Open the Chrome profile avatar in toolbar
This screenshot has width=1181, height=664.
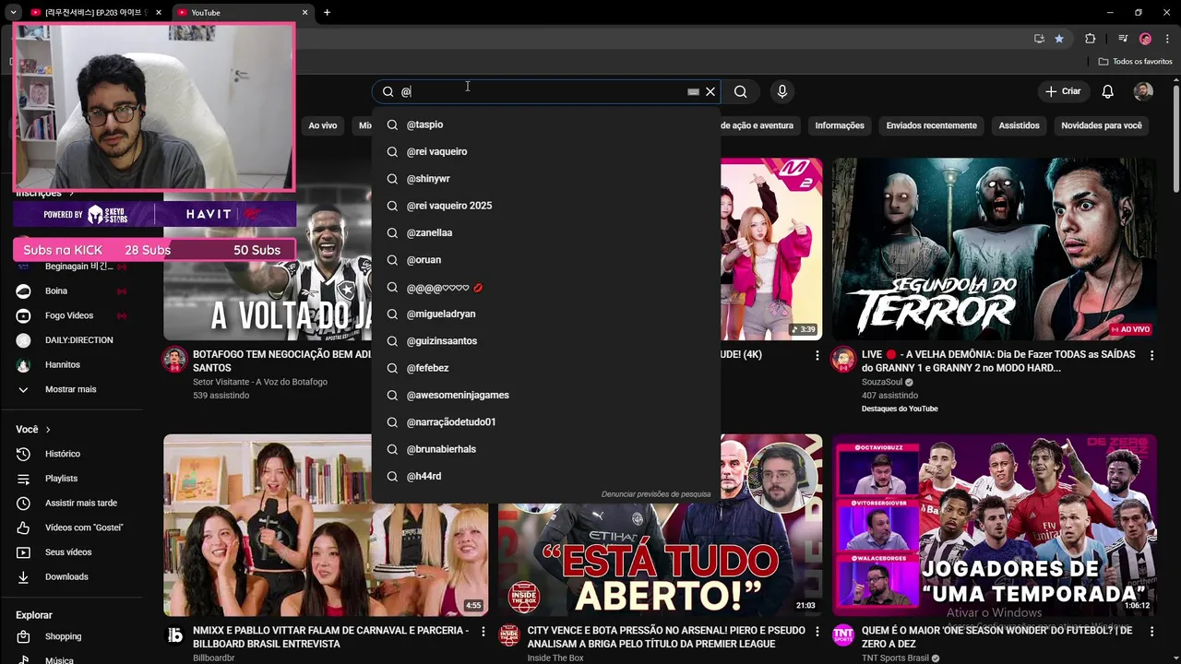1146,39
